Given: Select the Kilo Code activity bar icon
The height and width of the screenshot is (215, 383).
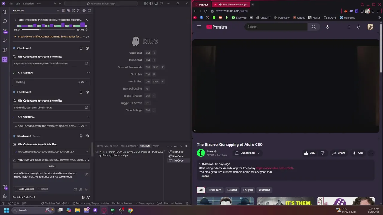Looking at the screenshot, I should tap(4, 59).
